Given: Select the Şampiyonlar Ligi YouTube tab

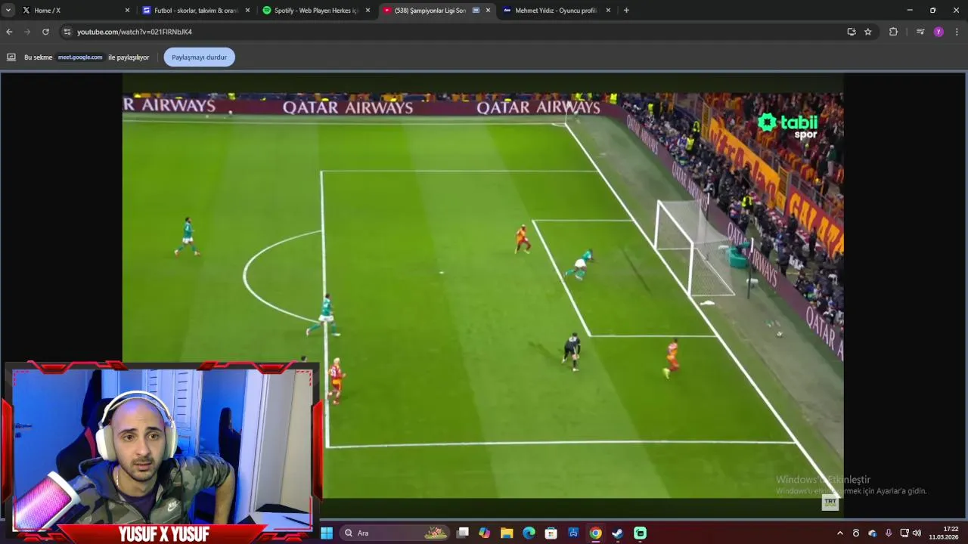Looking at the screenshot, I should [436, 11].
